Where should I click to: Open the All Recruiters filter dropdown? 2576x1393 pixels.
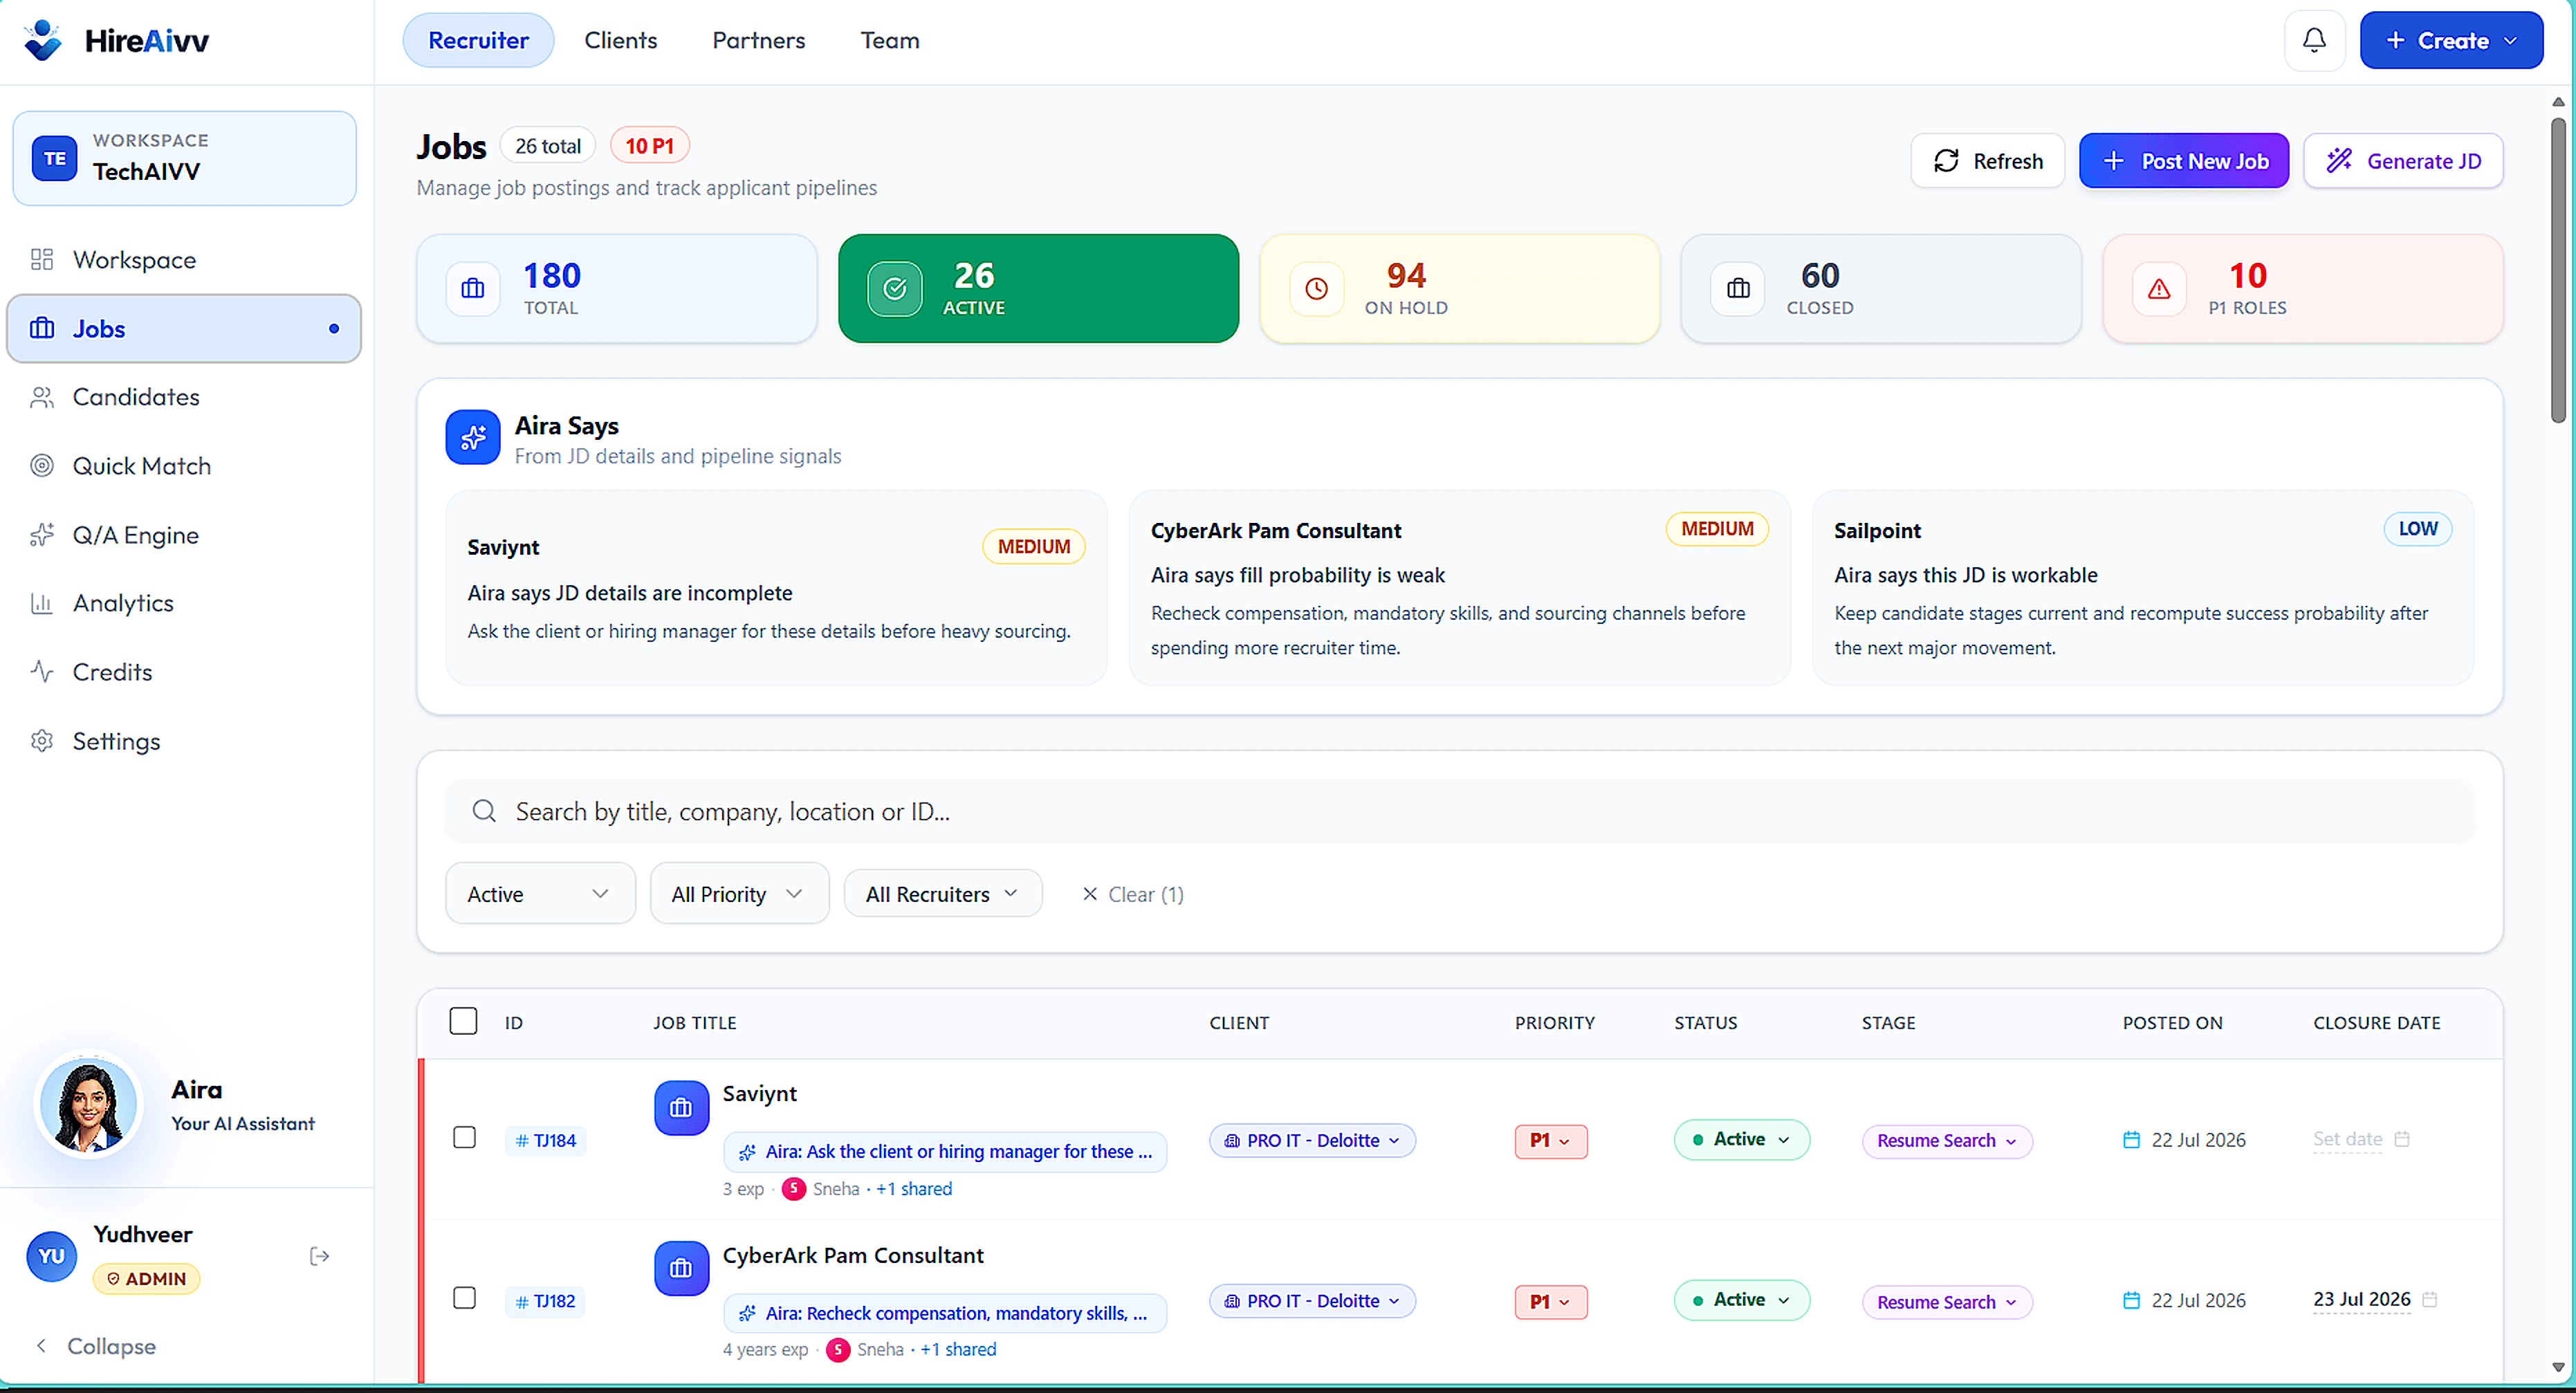(x=943, y=894)
